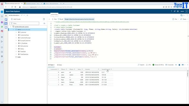Open the user account avatar
Screen dimensions: 189x106
[187, 11]
